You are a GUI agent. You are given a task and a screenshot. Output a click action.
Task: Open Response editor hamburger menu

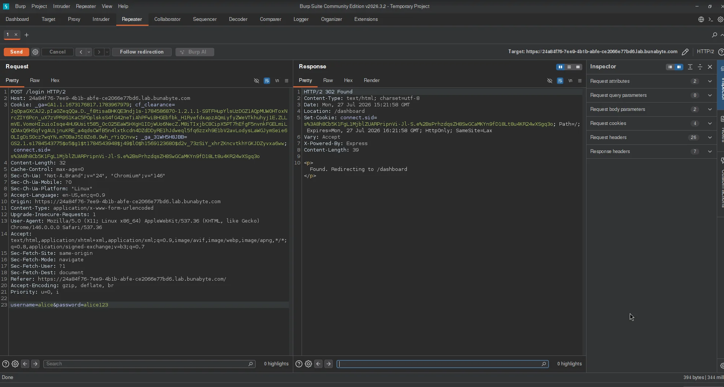580,81
